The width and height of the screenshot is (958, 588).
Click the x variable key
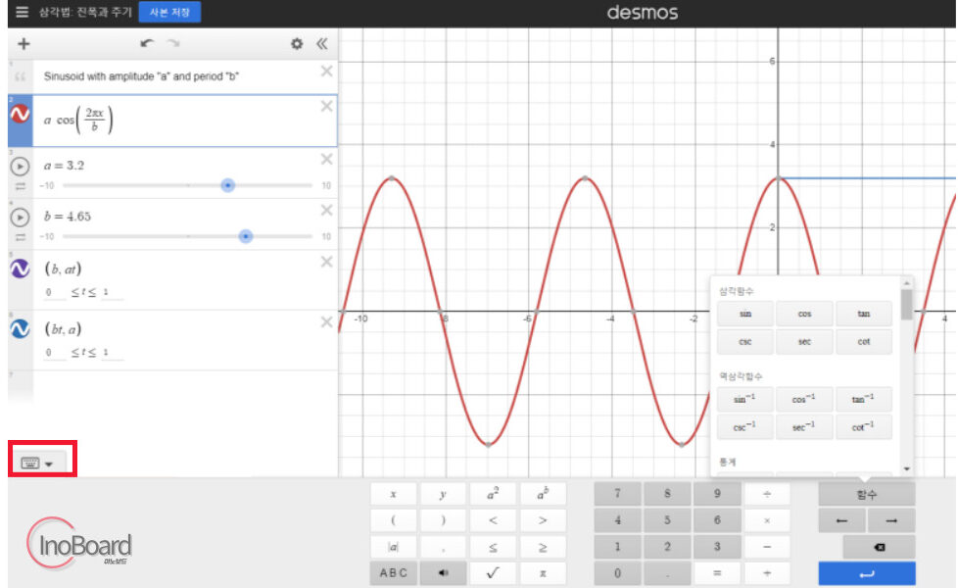point(394,494)
